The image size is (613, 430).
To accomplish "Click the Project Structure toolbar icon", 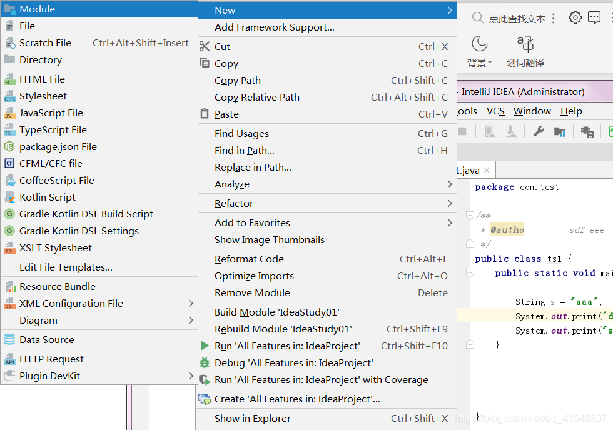I will click(560, 132).
